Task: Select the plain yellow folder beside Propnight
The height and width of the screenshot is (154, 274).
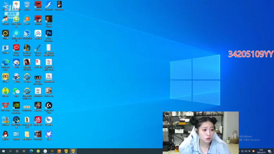Action: 27,136
